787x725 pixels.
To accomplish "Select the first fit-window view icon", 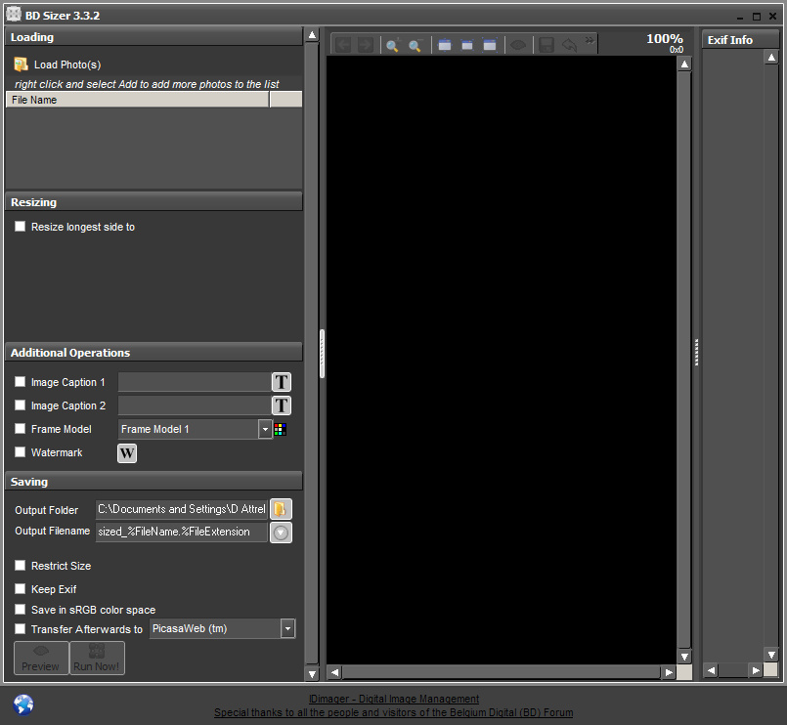I will 445,45.
